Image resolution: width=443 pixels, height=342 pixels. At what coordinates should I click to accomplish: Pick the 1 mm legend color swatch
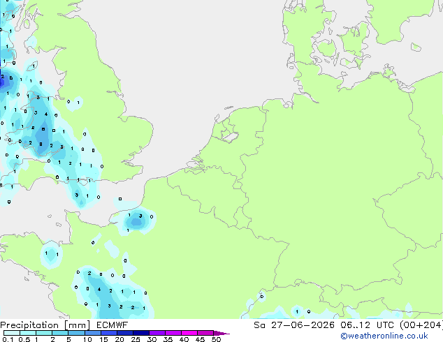tap(44, 333)
